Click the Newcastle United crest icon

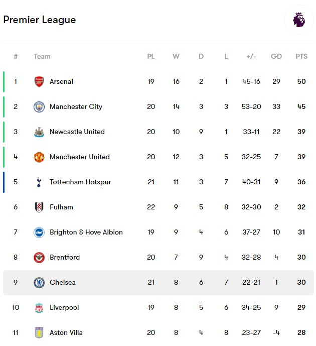(x=39, y=132)
